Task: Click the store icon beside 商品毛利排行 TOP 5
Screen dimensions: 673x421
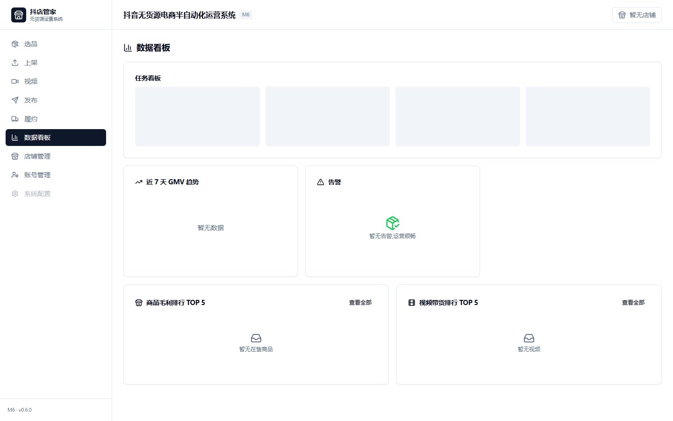Action: pos(139,303)
